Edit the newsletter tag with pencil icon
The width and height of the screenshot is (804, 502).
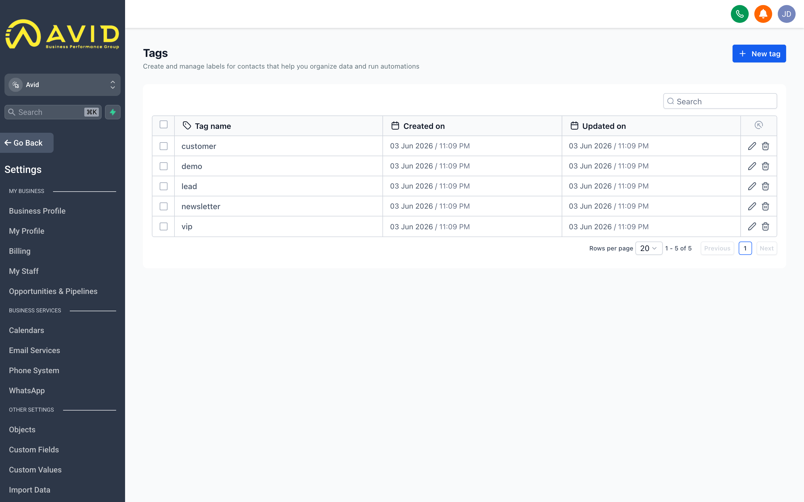pyautogui.click(x=752, y=206)
